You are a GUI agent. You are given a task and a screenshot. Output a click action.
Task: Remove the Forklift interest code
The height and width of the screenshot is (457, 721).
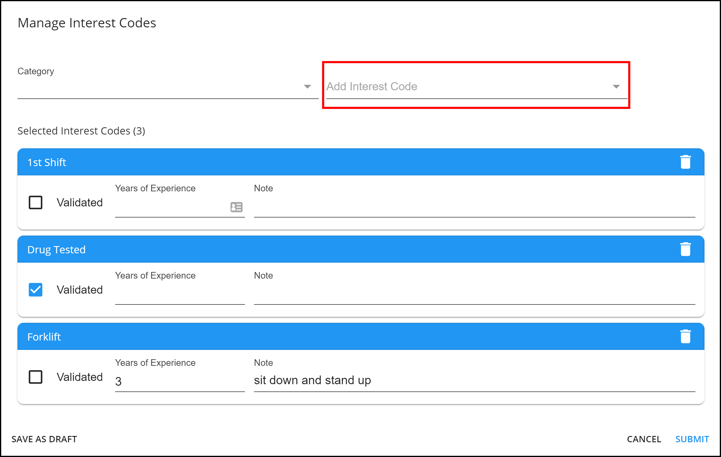tap(685, 337)
